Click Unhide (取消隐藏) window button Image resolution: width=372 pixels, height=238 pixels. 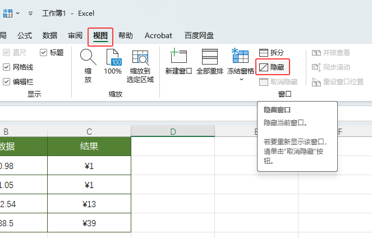click(x=278, y=82)
